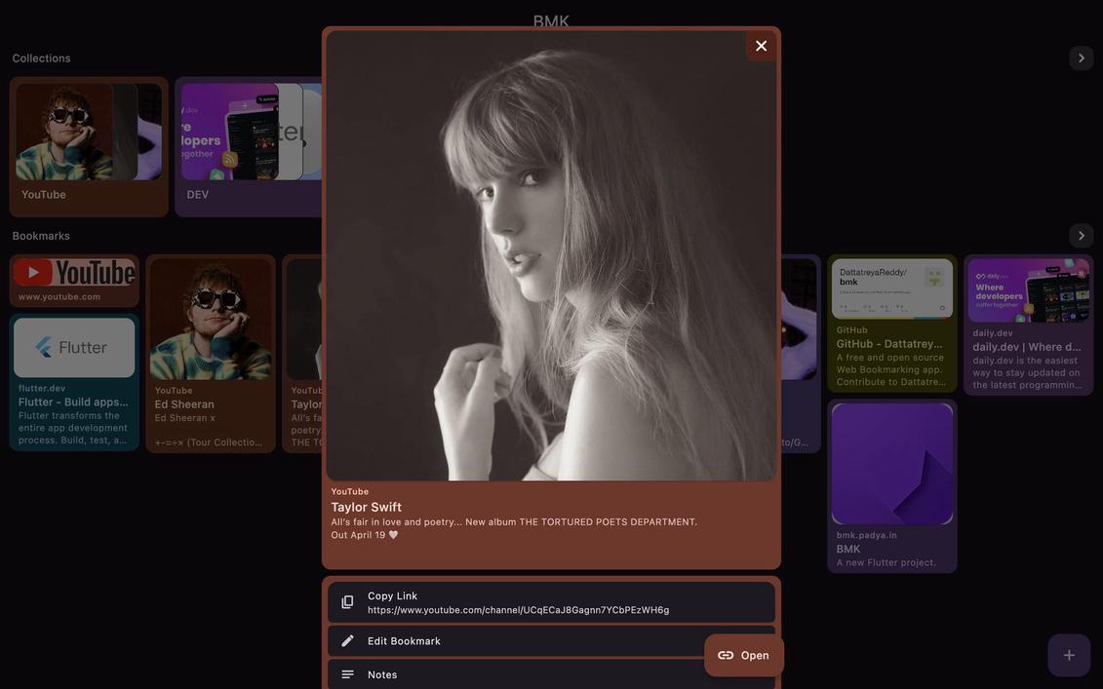Open the youtube collection card

pyautogui.click(x=88, y=146)
